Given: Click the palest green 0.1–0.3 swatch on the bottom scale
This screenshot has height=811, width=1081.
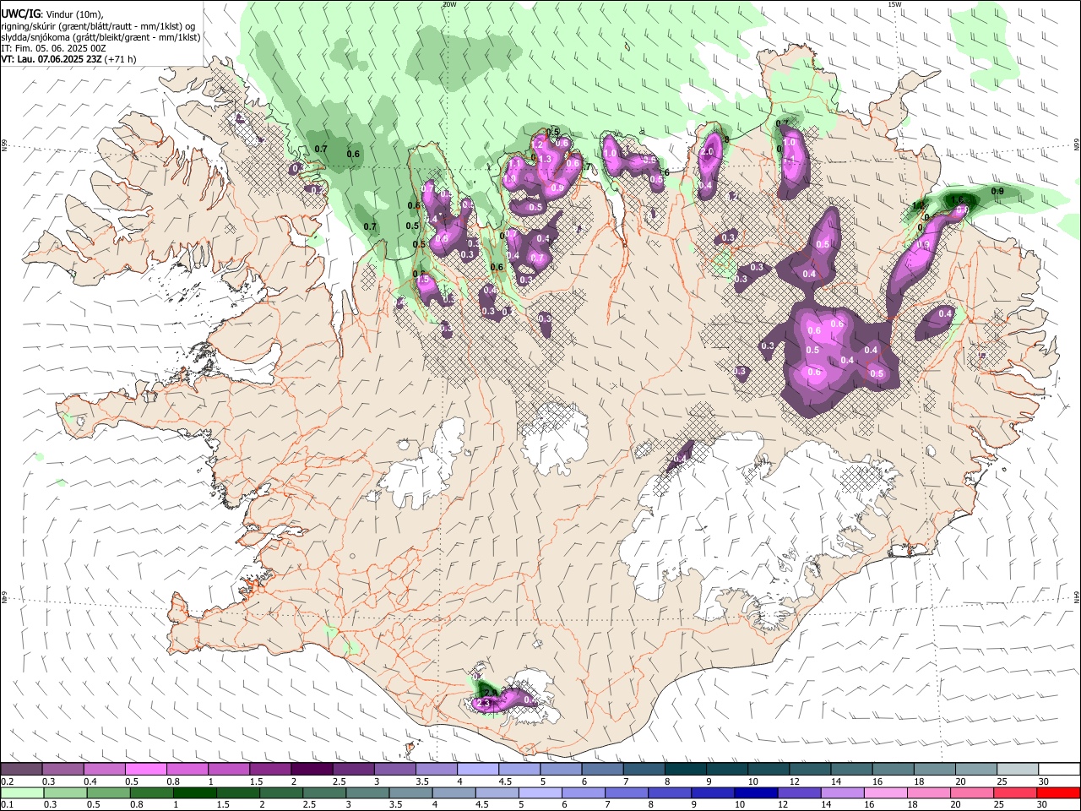Looking at the screenshot, I should 22,793.
